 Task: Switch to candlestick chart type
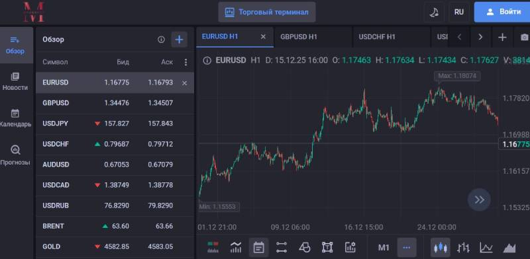point(441,248)
